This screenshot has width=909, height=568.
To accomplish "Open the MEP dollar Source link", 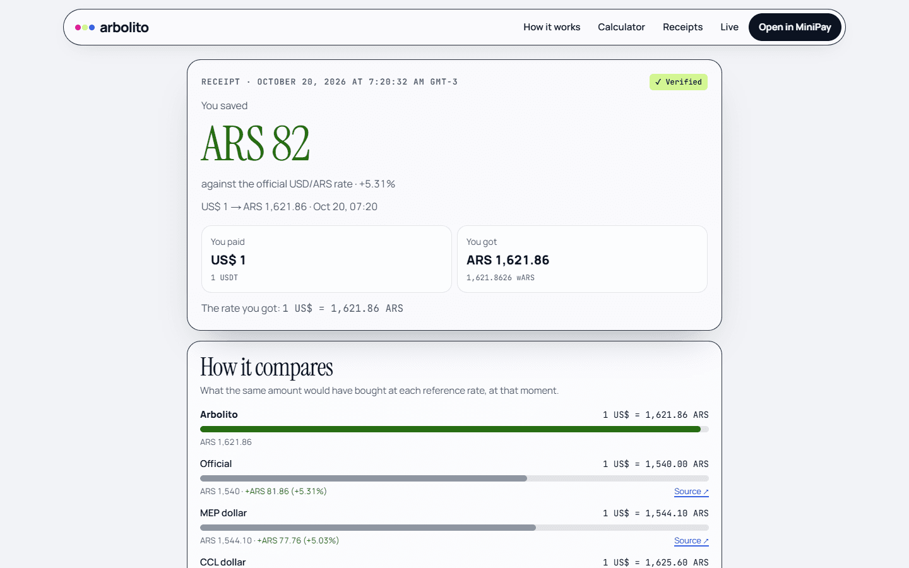I will click(x=691, y=541).
